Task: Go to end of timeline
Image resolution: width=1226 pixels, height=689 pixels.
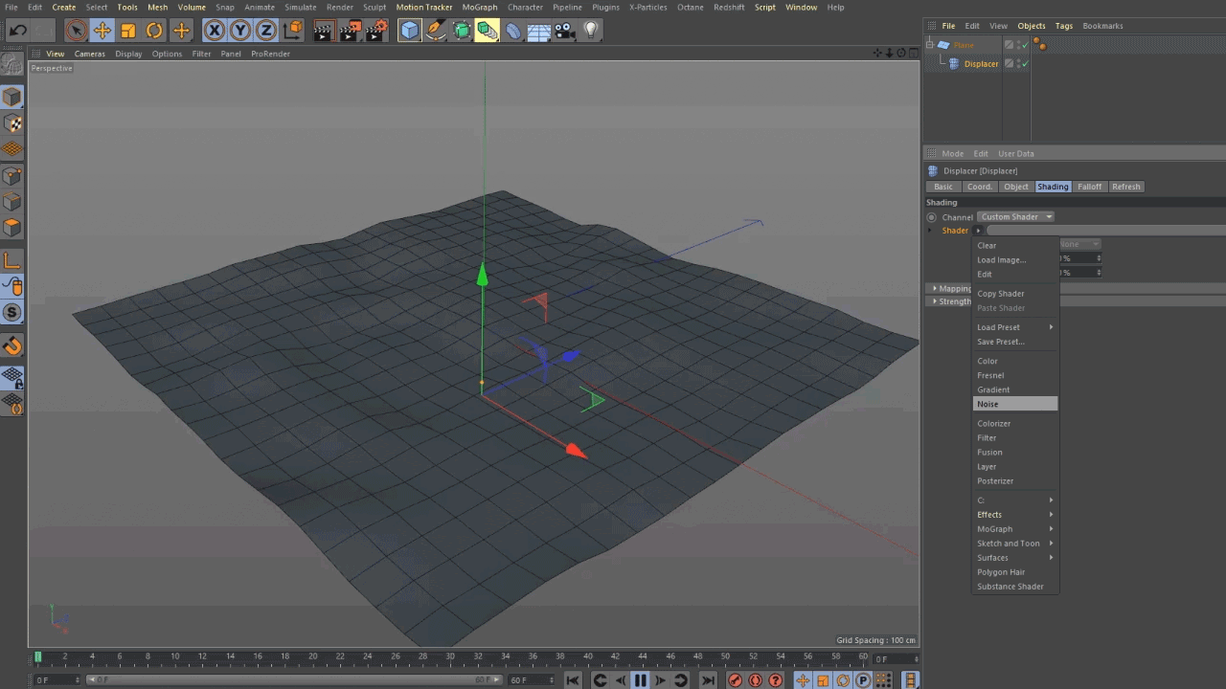Action: [708, 680]
